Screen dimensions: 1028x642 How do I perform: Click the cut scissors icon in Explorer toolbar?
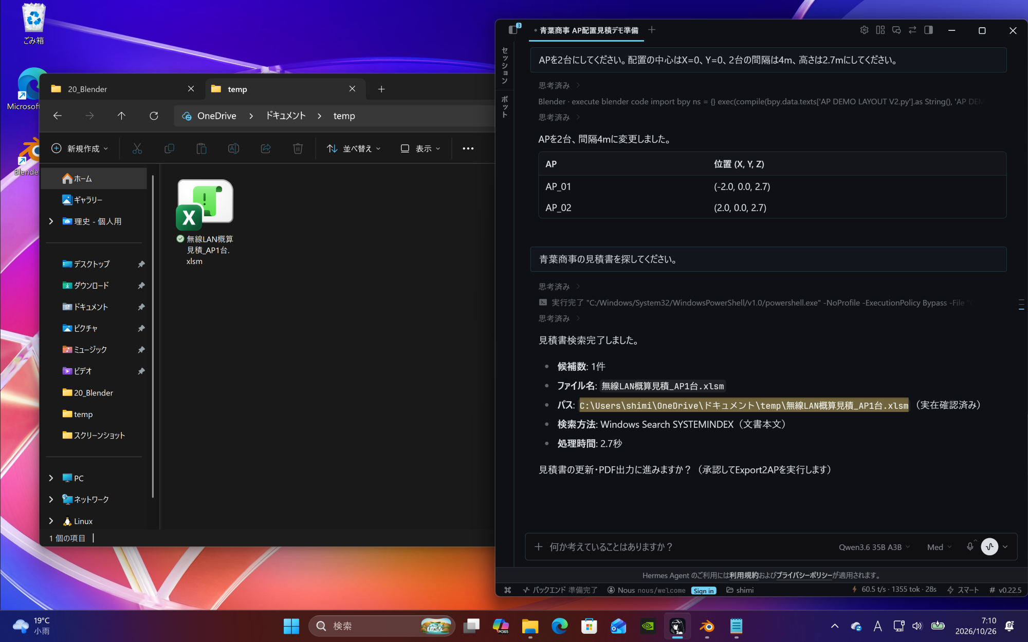point(137,148)
